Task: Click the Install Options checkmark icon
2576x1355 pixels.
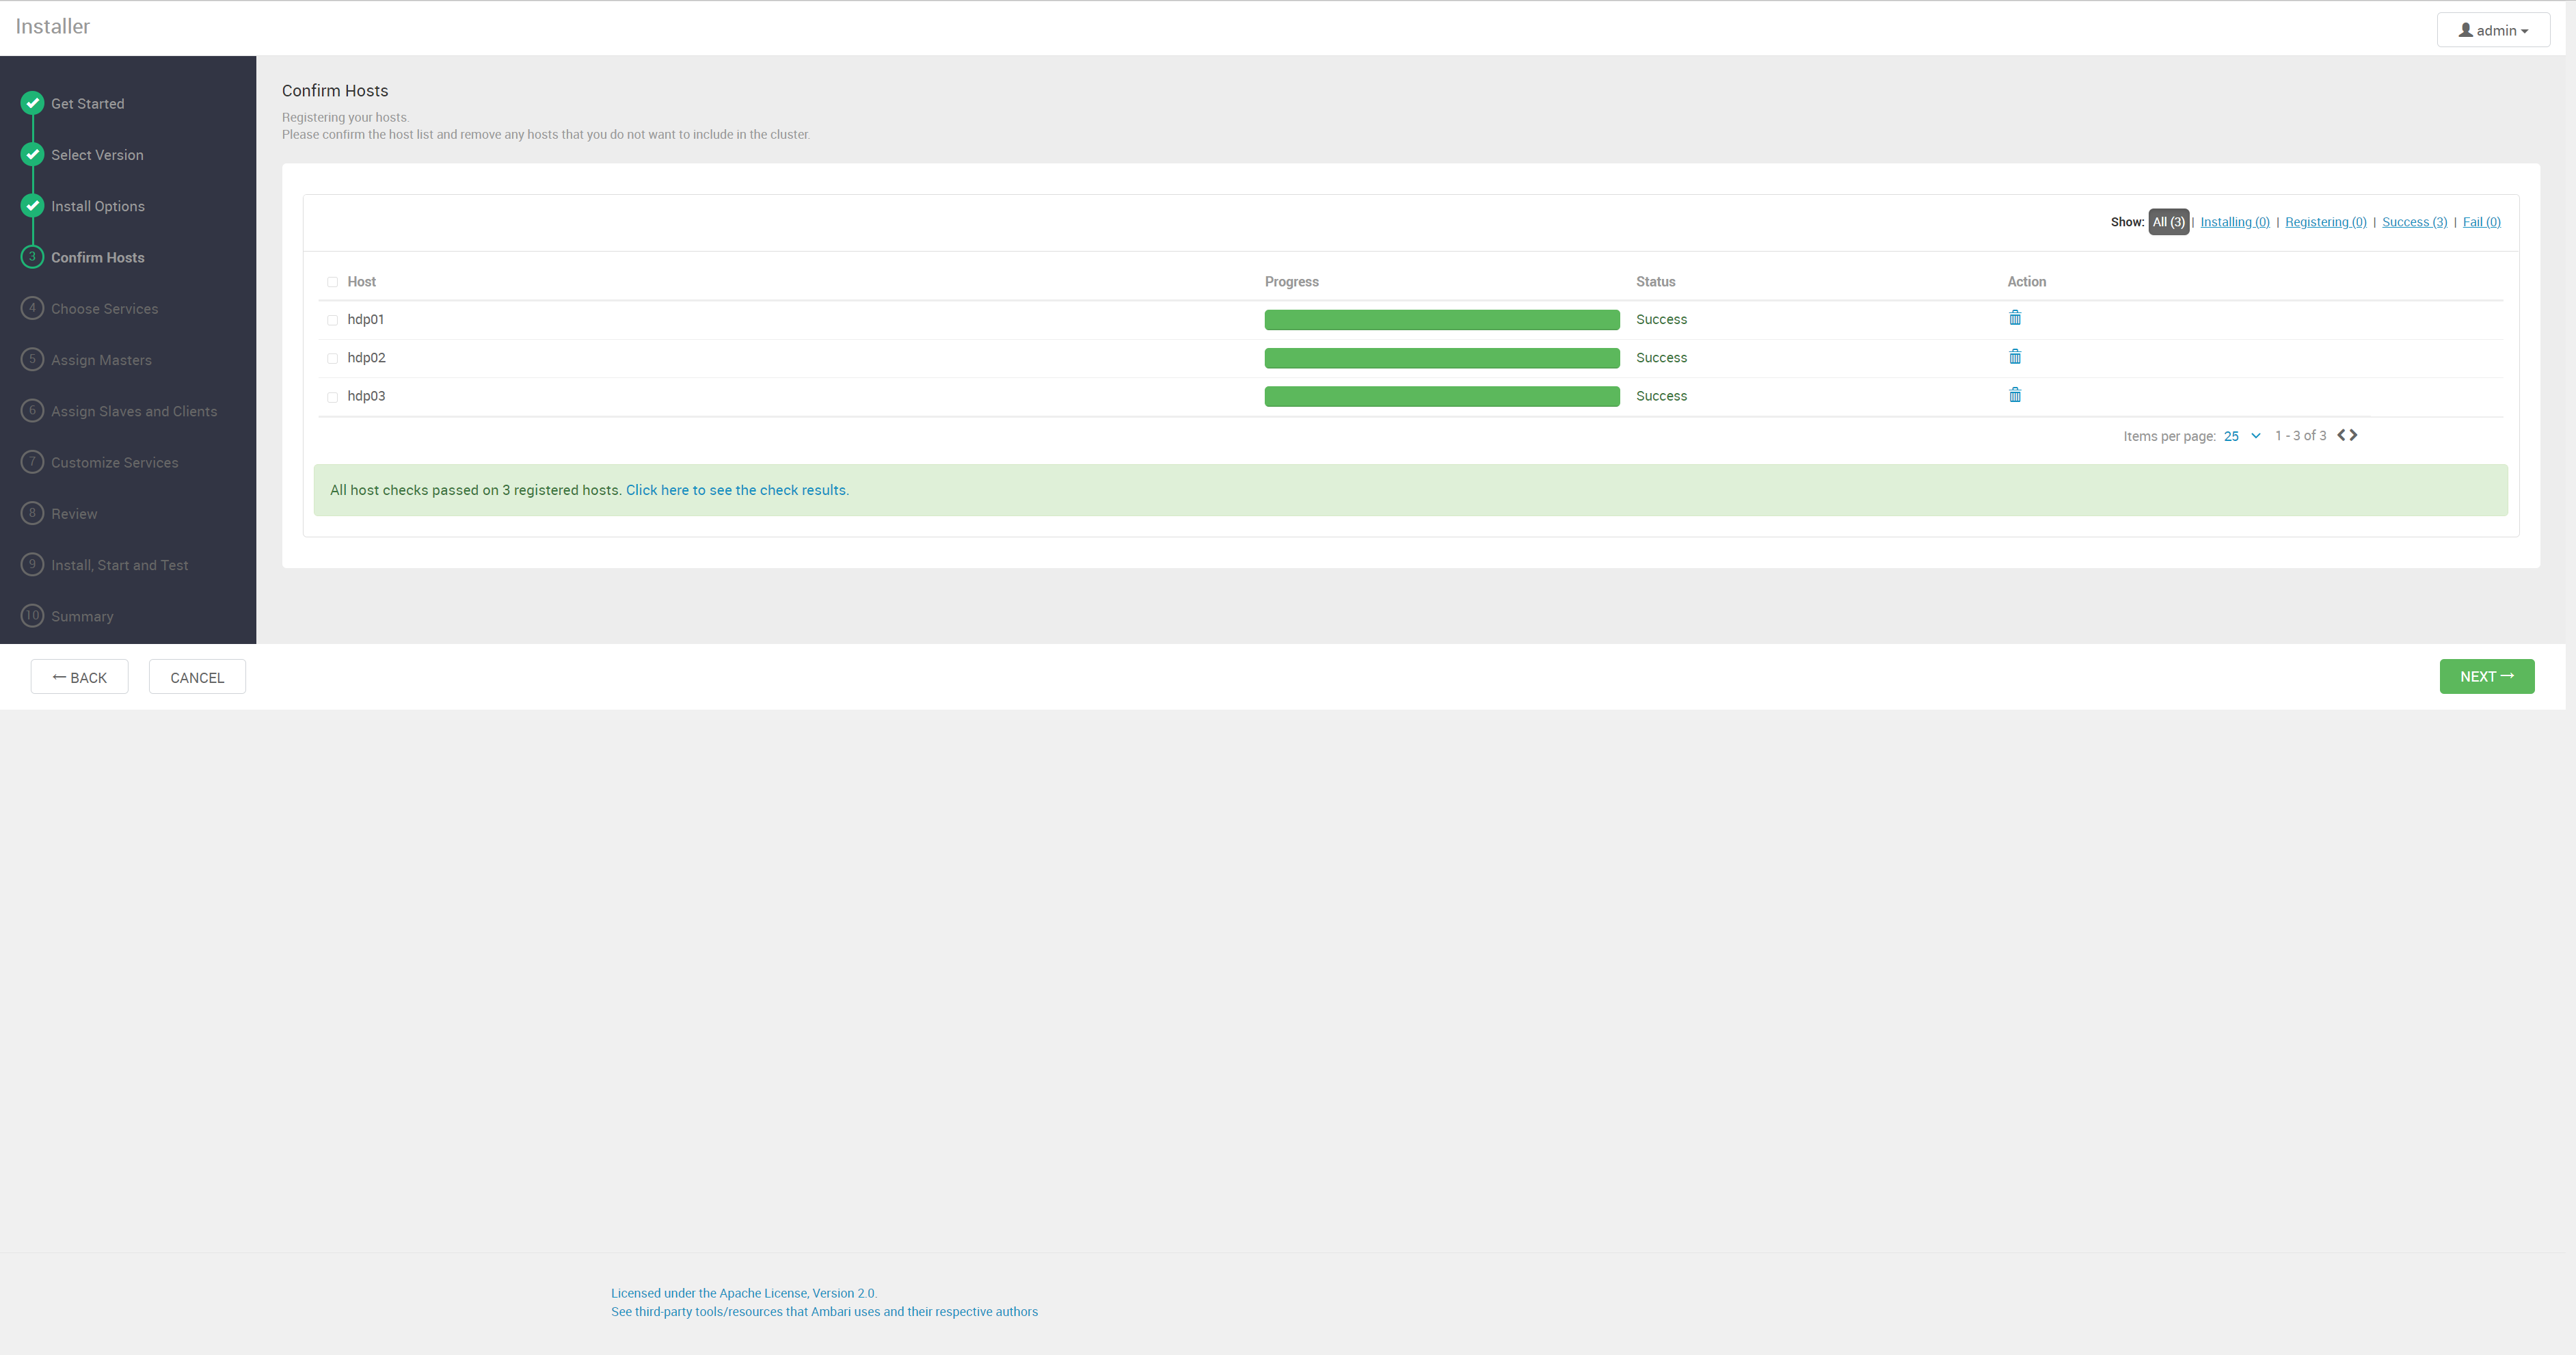Action: pos(32,205)
